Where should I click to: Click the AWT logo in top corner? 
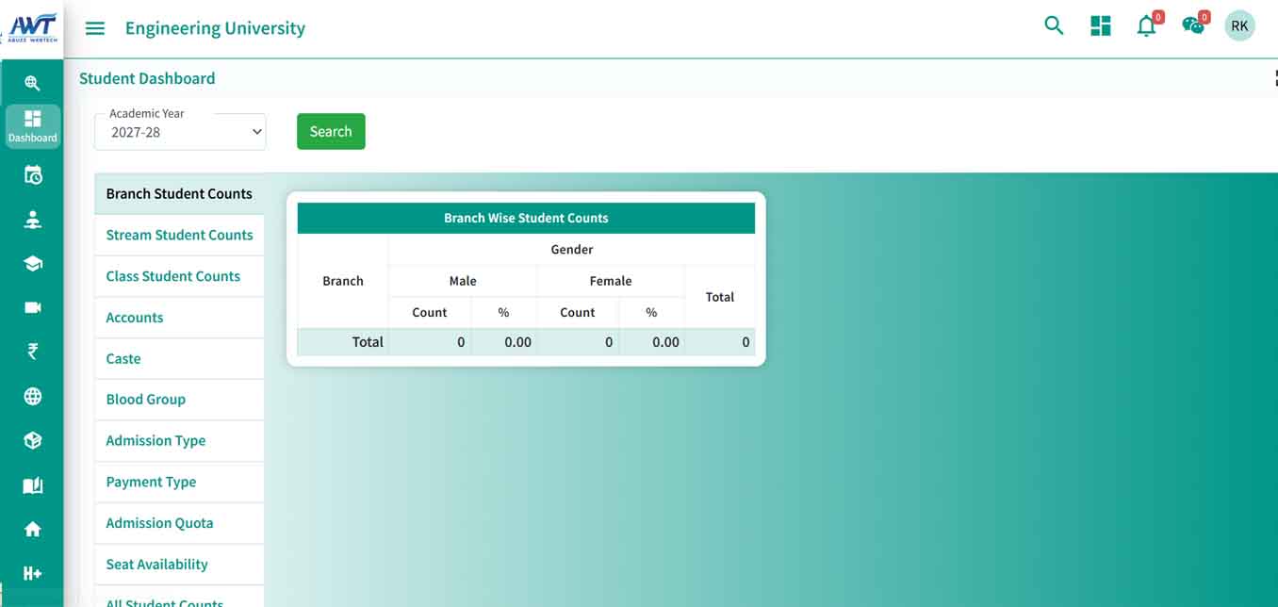32,28
